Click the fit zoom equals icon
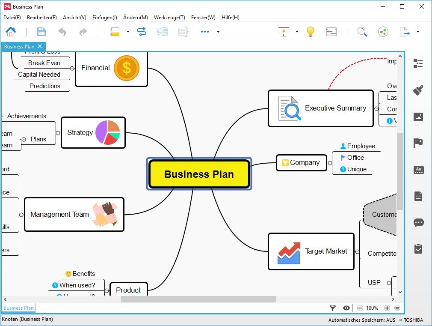The image size is (432, 326). 397,308
